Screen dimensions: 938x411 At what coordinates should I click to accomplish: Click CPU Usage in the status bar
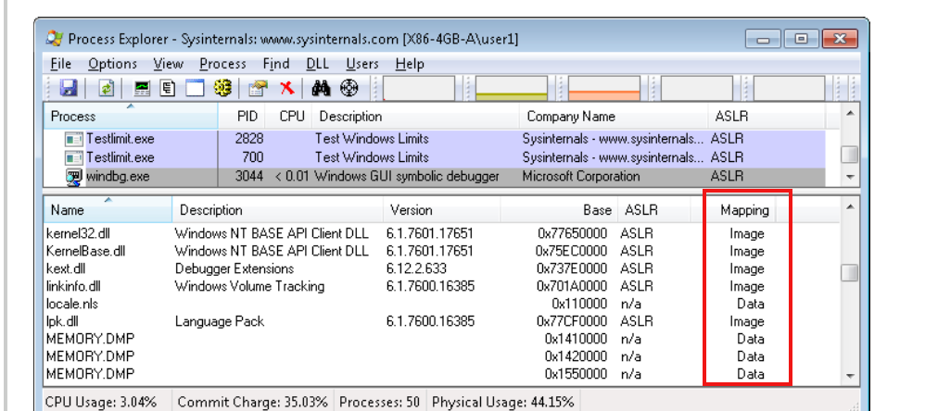pos(100,402)
